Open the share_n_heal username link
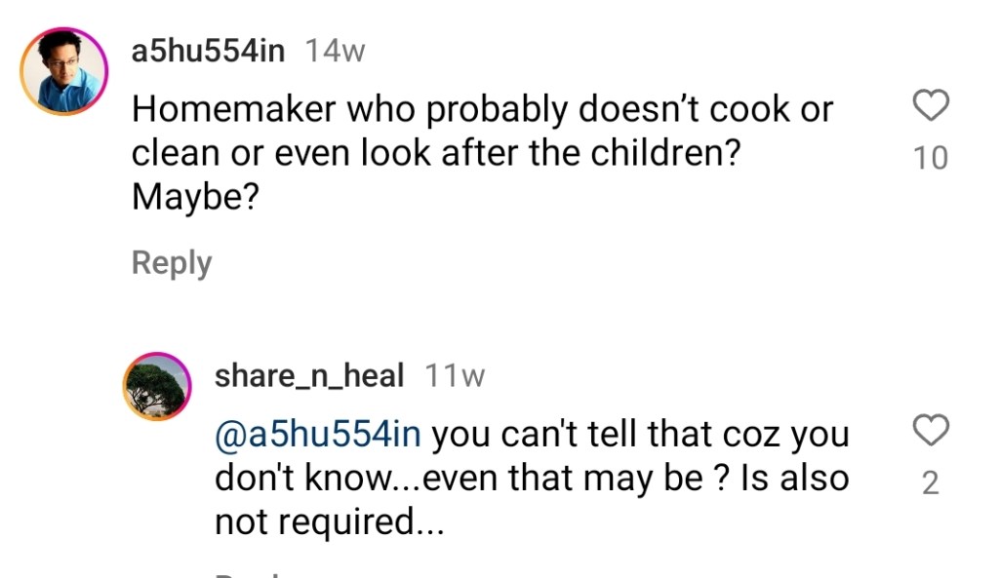Viewport: 999px width, 578px height. click(x=308, y=376)
